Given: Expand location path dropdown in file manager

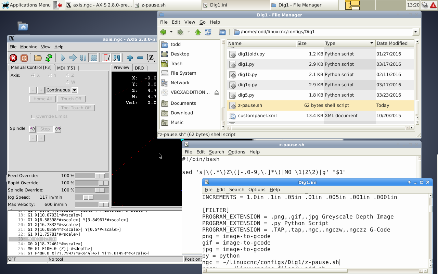Looking at the screenshot, I should click(x=416, y=32).
